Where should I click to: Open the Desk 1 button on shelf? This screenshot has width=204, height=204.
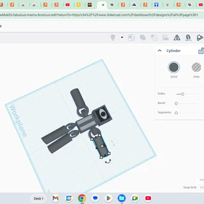(39, 198)
